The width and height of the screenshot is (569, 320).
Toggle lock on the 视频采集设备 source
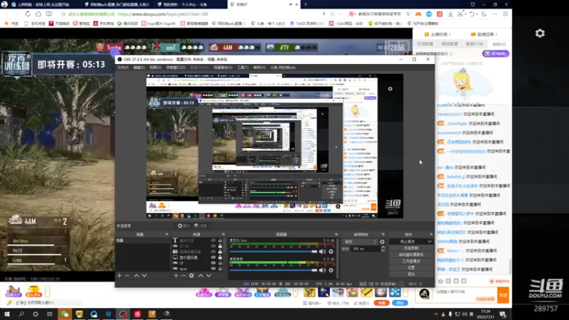[x=220, y=252]
